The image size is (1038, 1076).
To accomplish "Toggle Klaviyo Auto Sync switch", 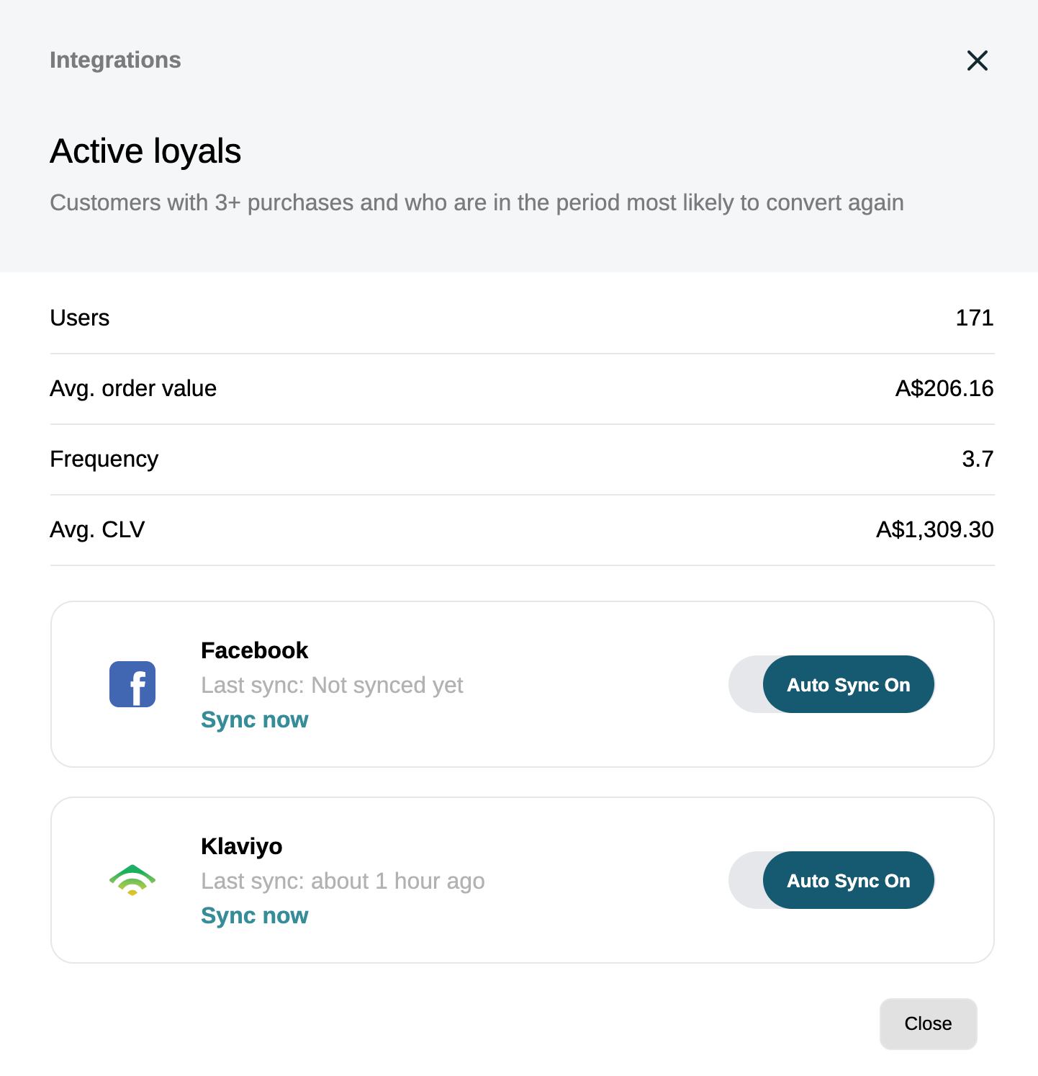I will point(831,880).
